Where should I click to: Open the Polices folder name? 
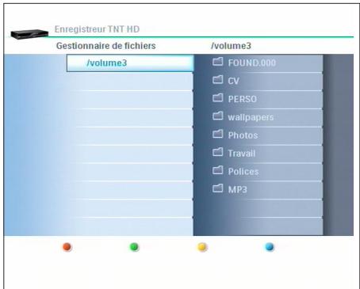pyautogui.click(x=243, y=172)
